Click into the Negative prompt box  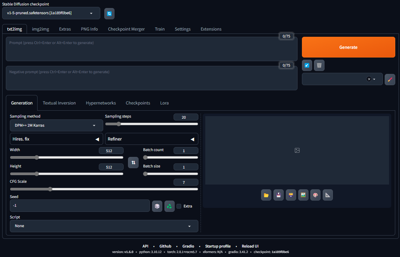152,78
